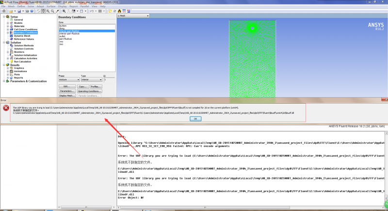388x211 pixels.
Task: Click the black and yellow ANSYS icon
Action: (x=119, y=11)
